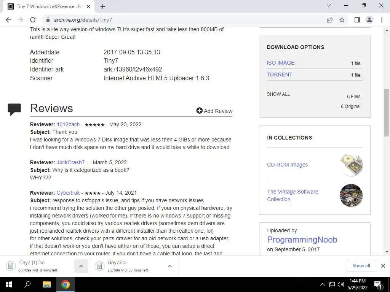Open the tab search chevron

point(329,5)
